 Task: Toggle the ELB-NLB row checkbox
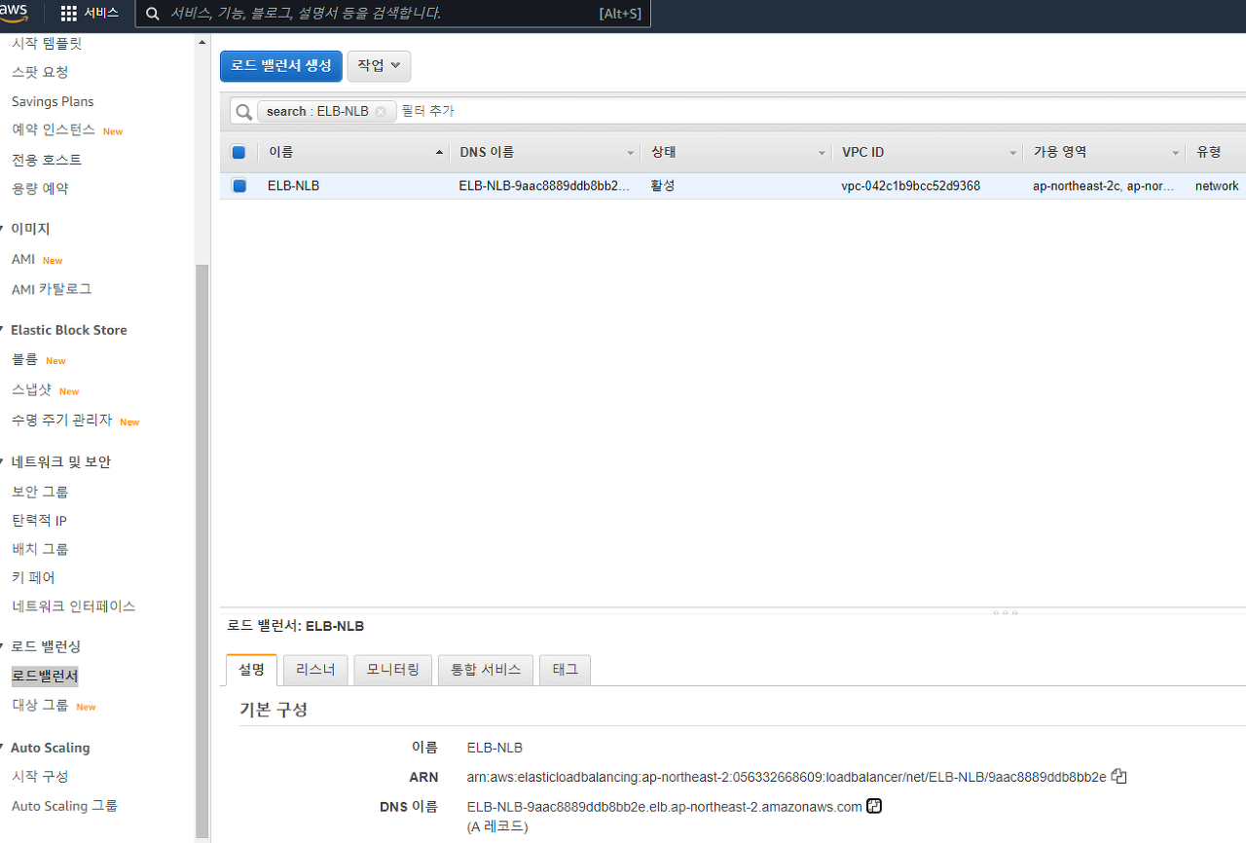click(x=238, y=186)
